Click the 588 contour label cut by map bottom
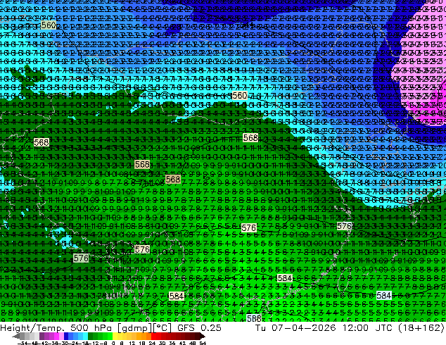This screenshot has height=345, width=446. click(254, 318)
